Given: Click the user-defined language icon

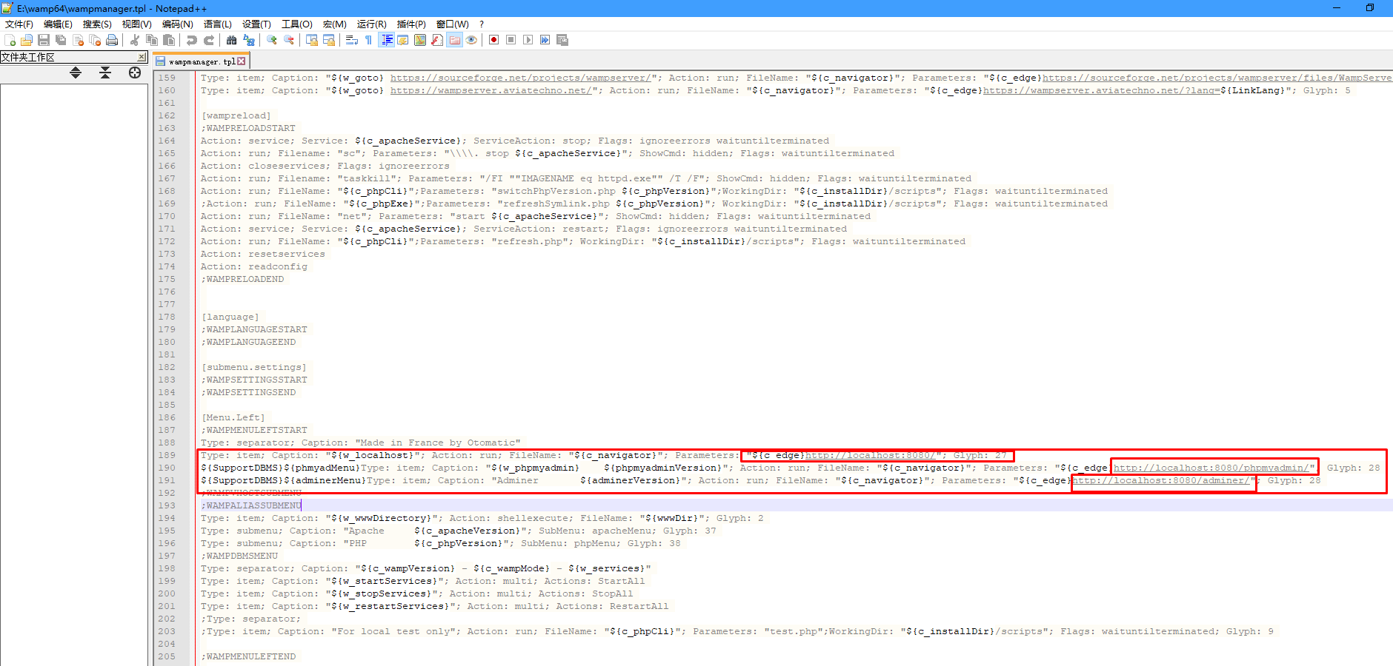Looking at the screenshot, I should (x=403, y=40).
